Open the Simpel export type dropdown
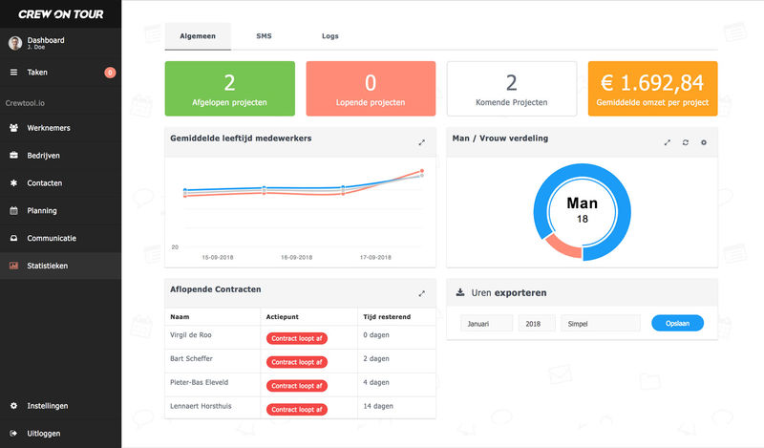The image size is (764, 448). (x=600, y=324)
